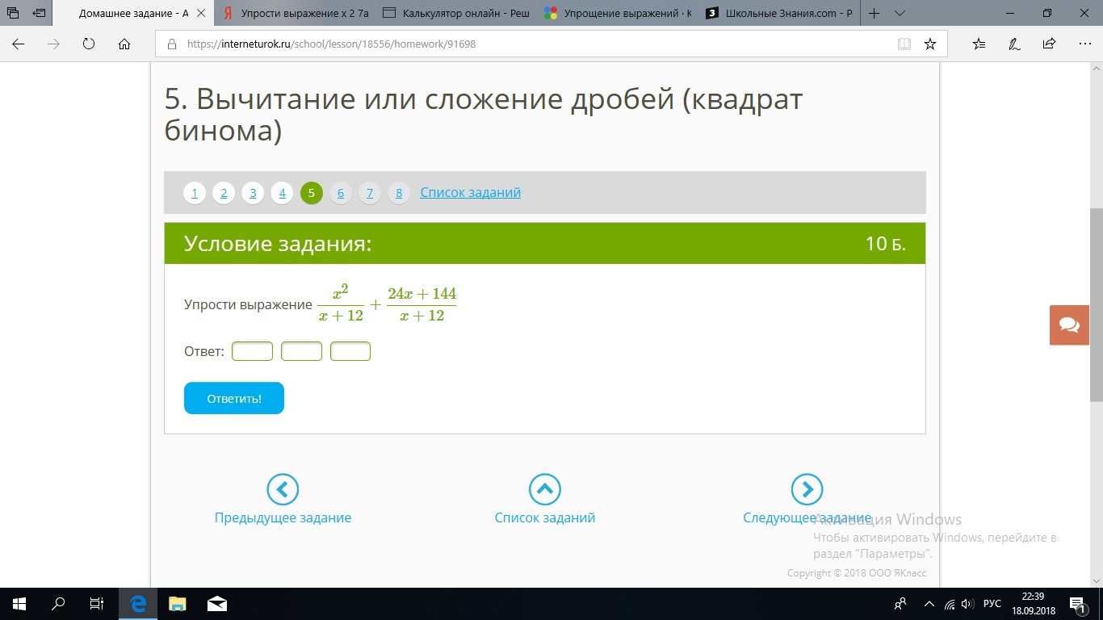
Task: Switch to the 'Домашнее задание' tab
Action: point(133,13)
